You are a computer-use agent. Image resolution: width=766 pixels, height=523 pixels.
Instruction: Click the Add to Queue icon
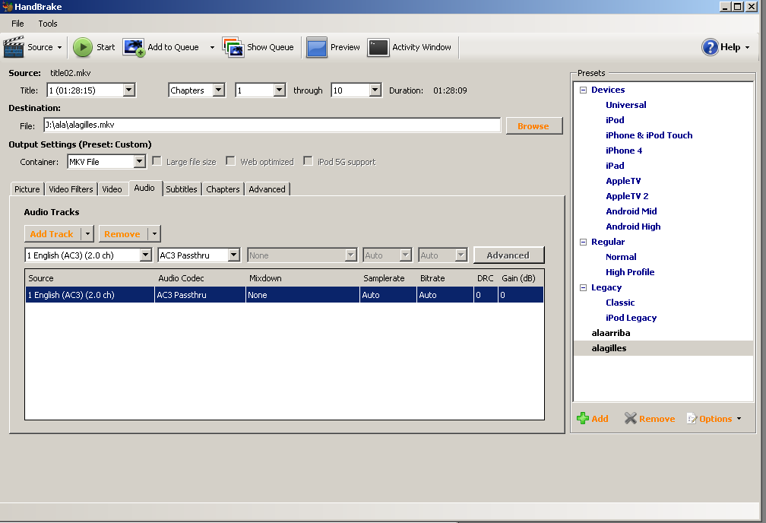pos(134,47)
